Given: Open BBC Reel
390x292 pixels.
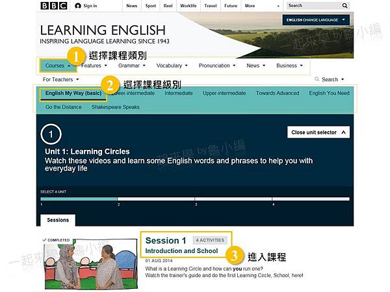Looking at the screenshot, I should click(168, 6).
